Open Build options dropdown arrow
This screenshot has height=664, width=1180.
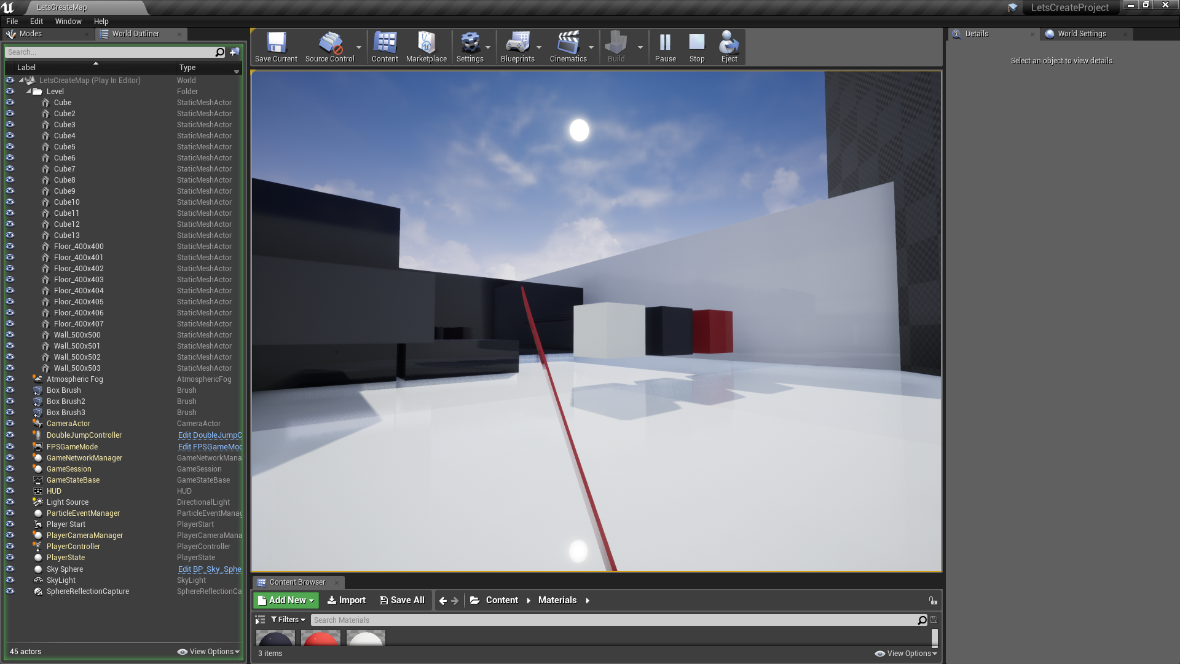(x=640, y=47)
